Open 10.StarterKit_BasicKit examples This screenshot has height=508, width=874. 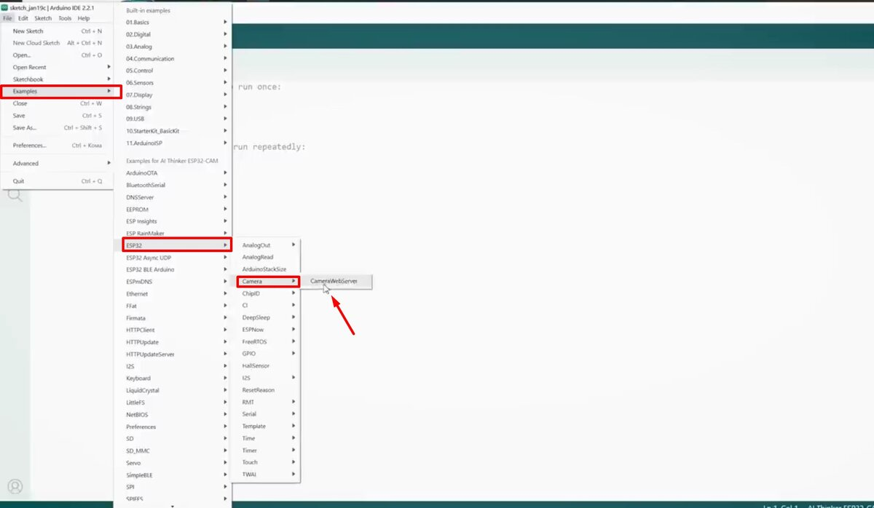pyautogui.click(x=173, y=131)
